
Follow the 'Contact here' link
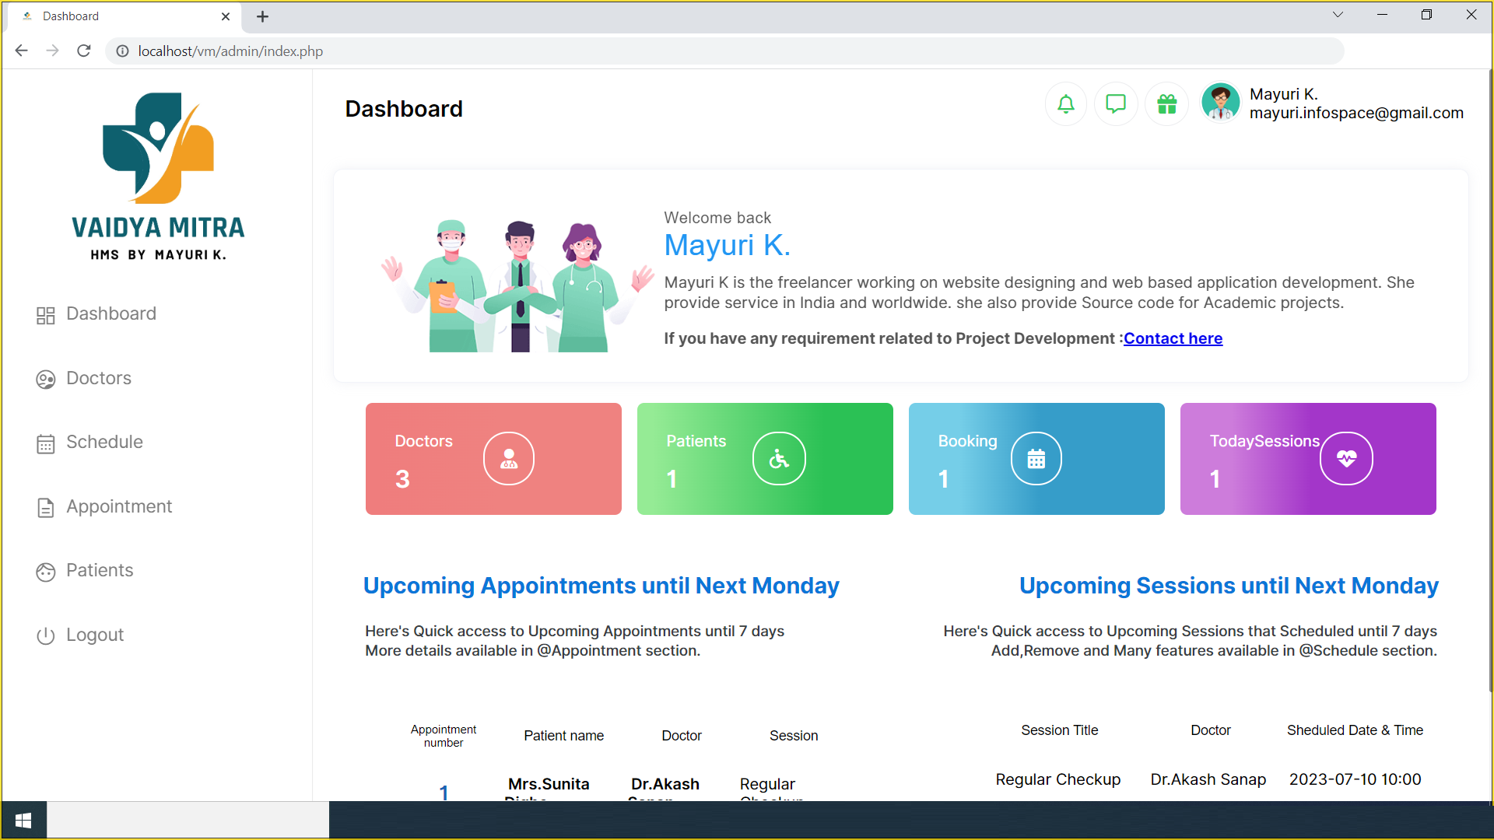[x=1173, y=338]
